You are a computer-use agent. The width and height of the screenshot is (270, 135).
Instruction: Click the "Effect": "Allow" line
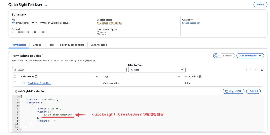[49, 109]
